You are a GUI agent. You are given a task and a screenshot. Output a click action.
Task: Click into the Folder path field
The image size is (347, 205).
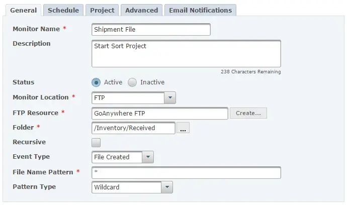coord(133,128)
